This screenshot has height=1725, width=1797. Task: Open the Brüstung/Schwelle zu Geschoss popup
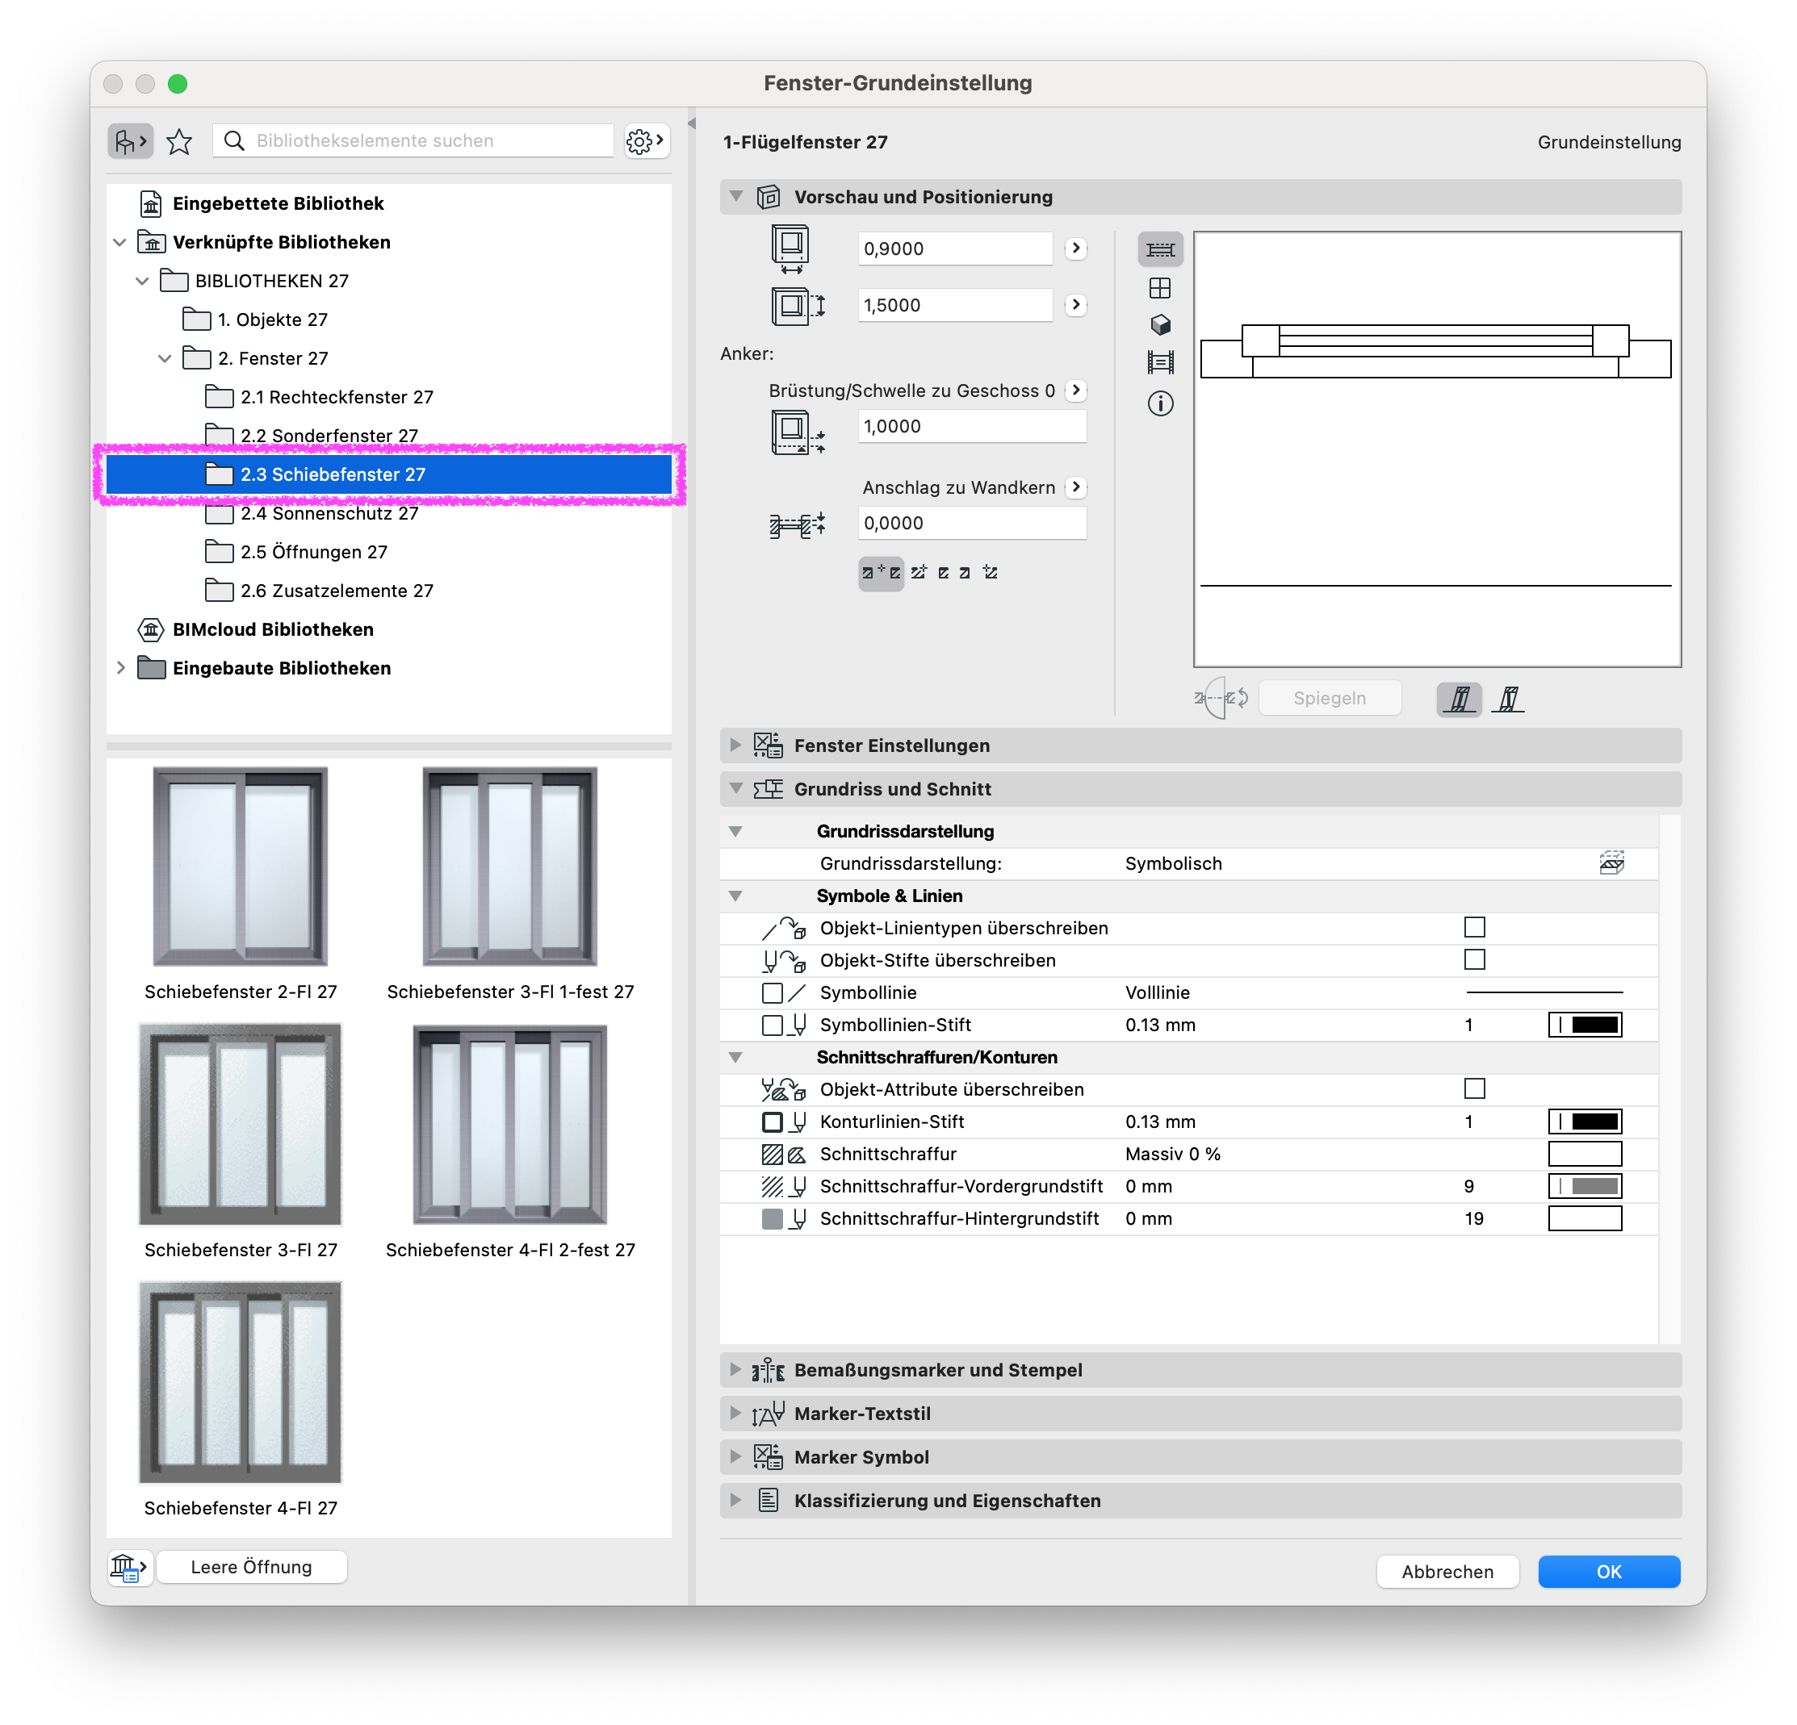point(1076,391)
